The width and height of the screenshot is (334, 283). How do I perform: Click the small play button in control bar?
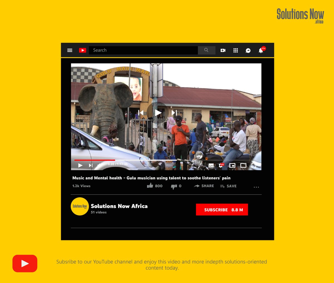tap(80, 165)
